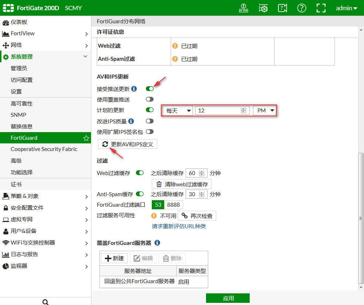Screen dimensions: 364x305
Task: Expand the 虚拟专网 chevron
Action: 86,220
